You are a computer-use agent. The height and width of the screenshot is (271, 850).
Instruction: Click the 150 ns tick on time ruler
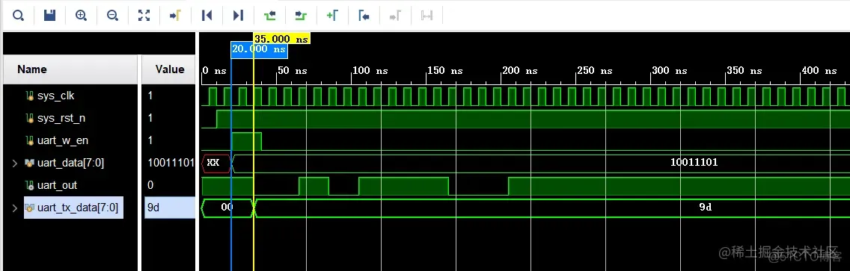(444, 71)
